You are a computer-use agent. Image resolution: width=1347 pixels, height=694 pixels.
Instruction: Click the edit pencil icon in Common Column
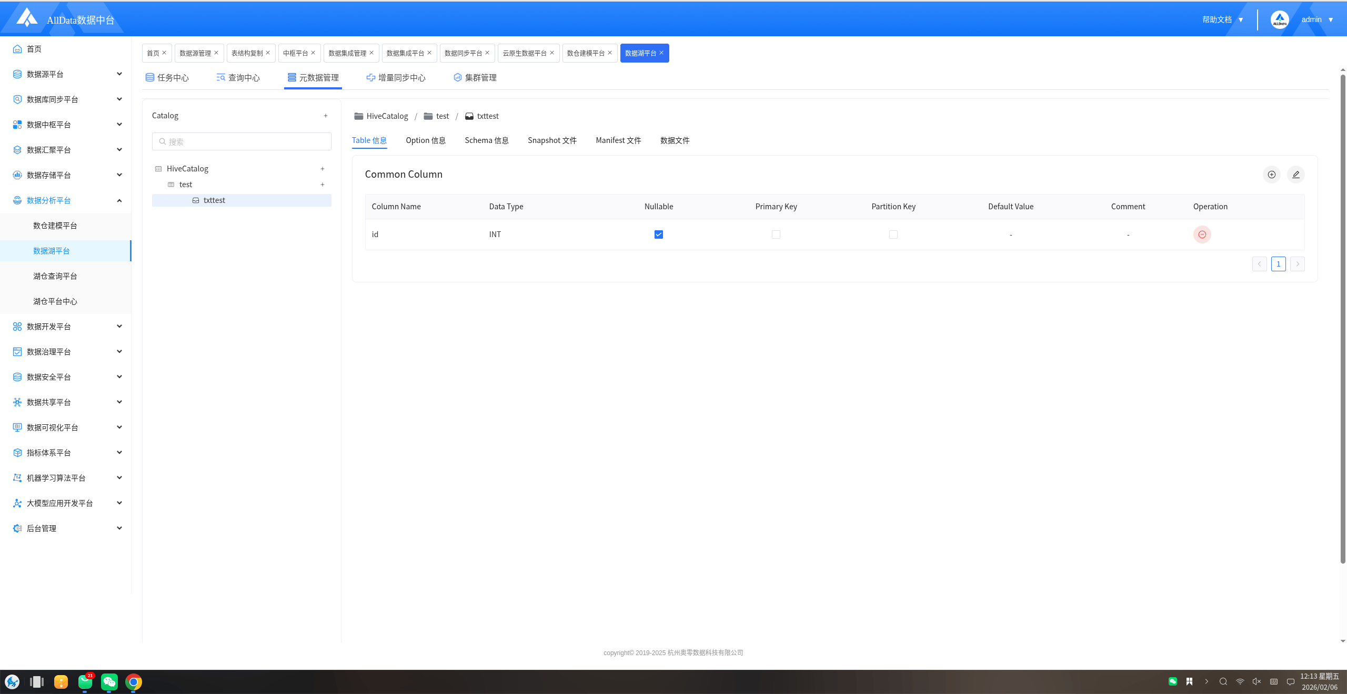pyautogui.click(x=1295, y=175)
